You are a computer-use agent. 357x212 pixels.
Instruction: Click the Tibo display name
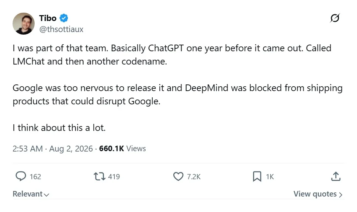(48, 18)
